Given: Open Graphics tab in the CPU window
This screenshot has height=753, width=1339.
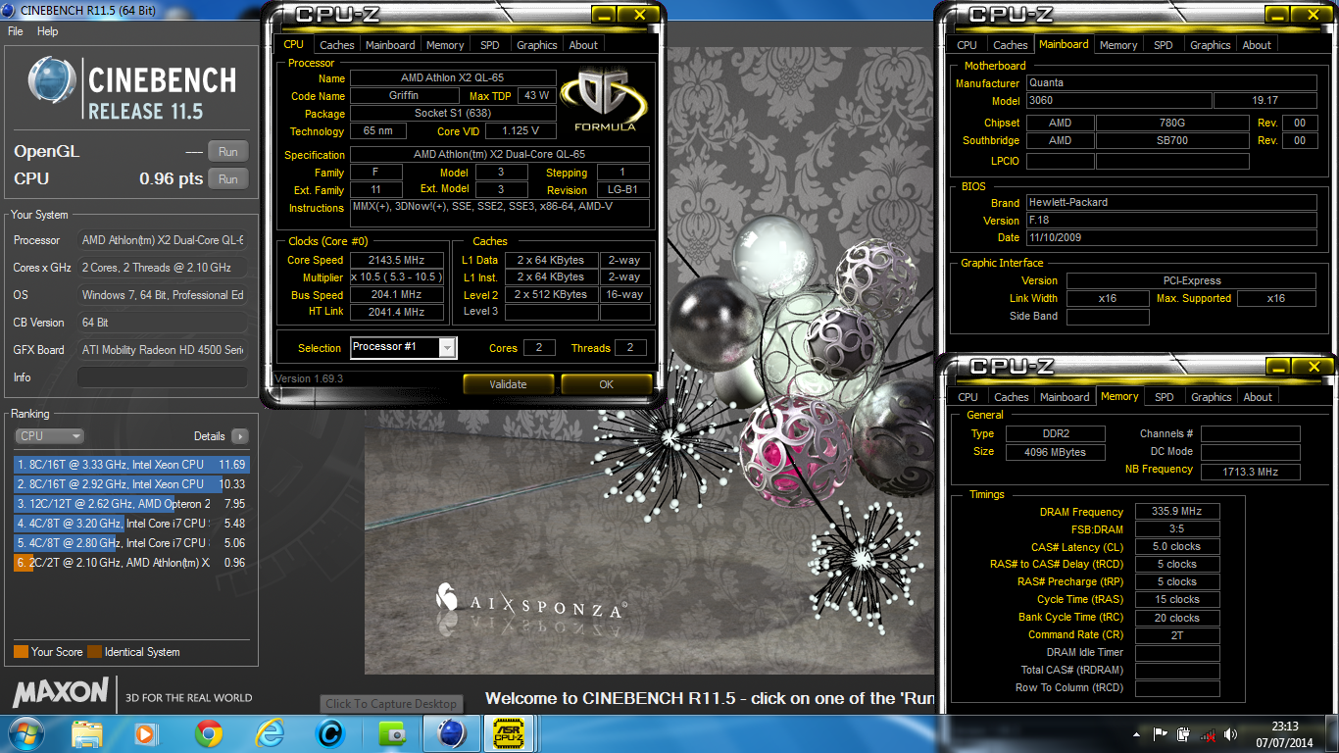Looking at the screenshot, I should [537, 45].
